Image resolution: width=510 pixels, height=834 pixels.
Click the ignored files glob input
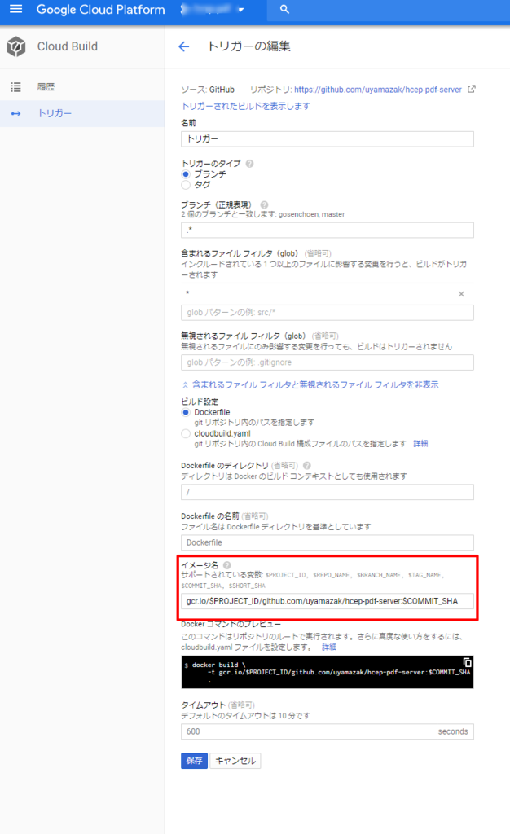327,362
